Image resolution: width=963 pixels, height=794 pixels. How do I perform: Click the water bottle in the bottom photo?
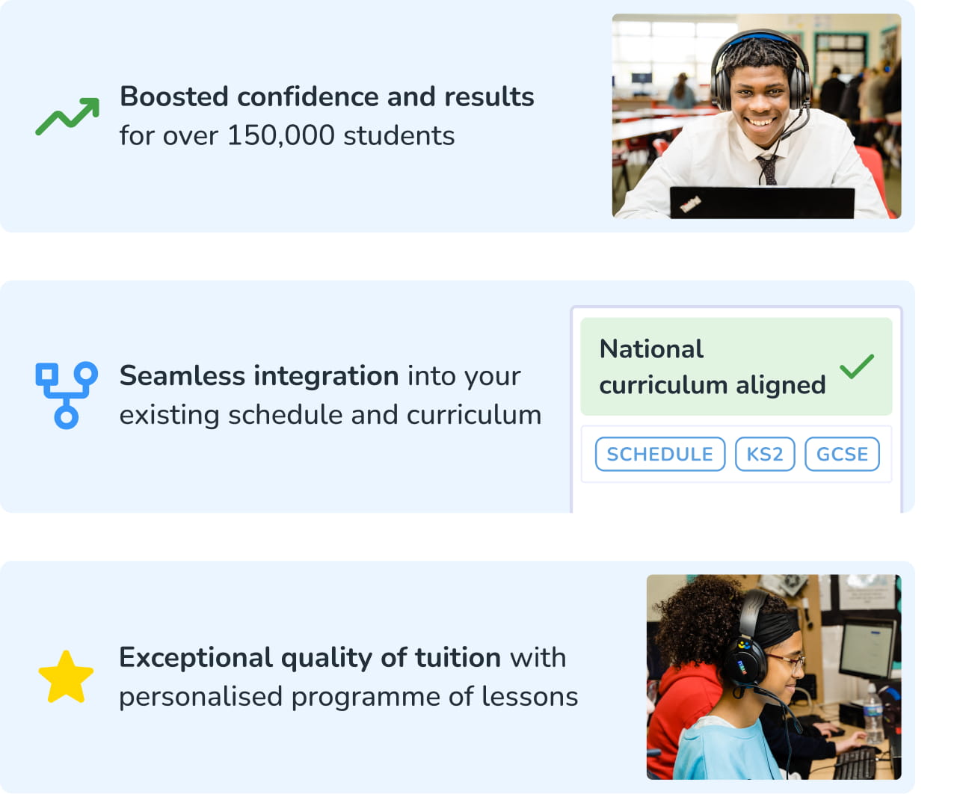tap(872, 713)
